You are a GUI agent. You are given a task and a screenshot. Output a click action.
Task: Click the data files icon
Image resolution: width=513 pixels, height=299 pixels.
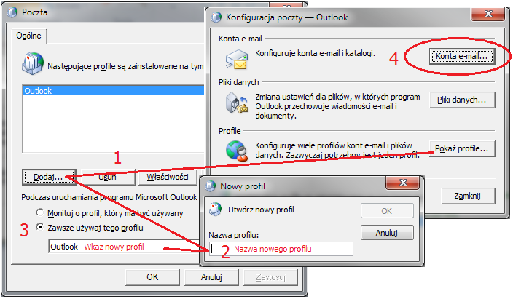pos(237,103)
